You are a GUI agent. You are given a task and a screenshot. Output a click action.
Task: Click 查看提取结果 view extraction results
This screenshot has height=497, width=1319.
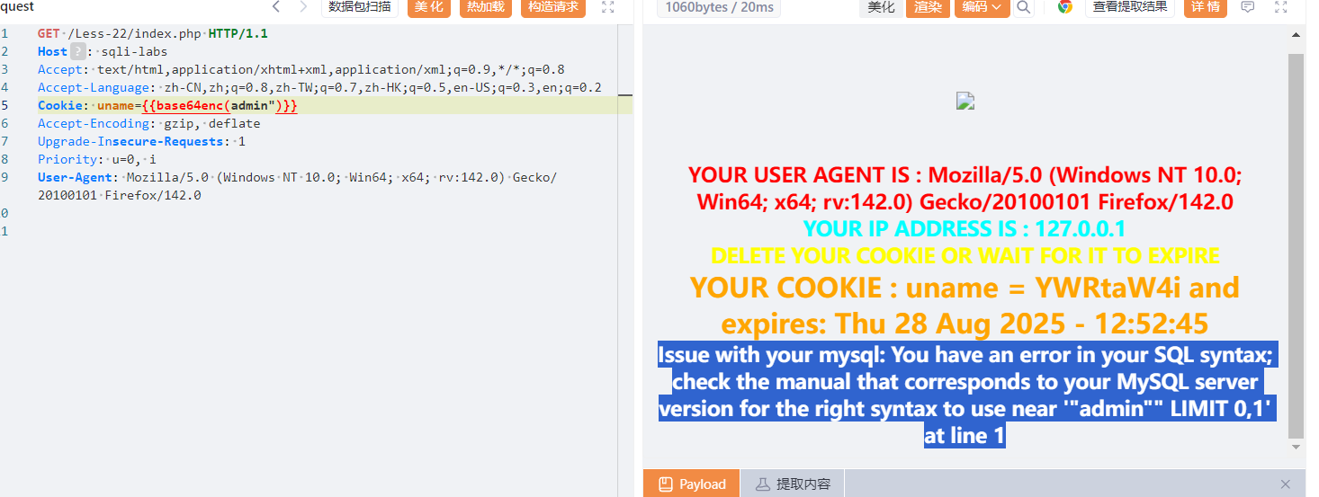click(x=1130, y=7)
